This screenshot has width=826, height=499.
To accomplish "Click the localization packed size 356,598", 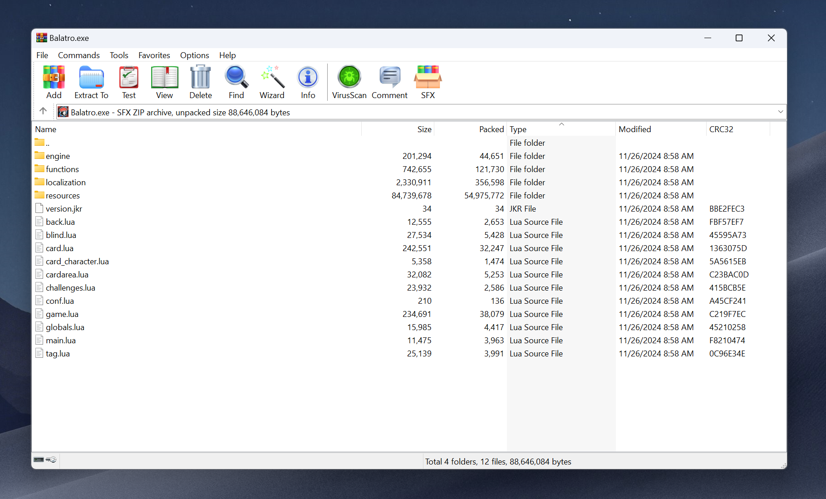I will [490, 182].
